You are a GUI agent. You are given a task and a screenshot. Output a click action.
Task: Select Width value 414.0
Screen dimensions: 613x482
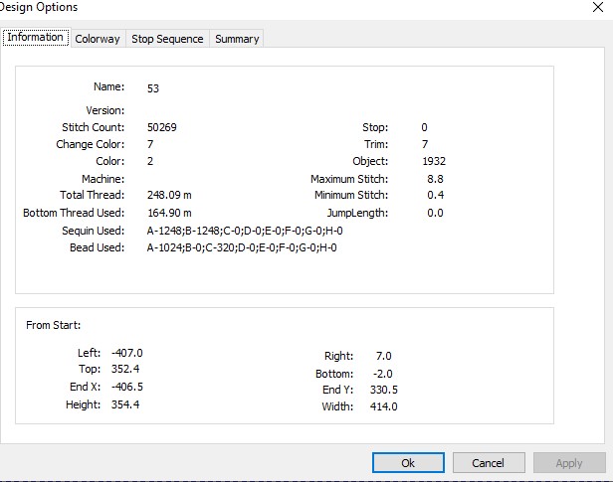pos(383,406)
